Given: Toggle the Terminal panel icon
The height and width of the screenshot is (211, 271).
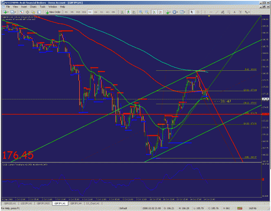Looking at the screenshot, I should click(39, 12).
